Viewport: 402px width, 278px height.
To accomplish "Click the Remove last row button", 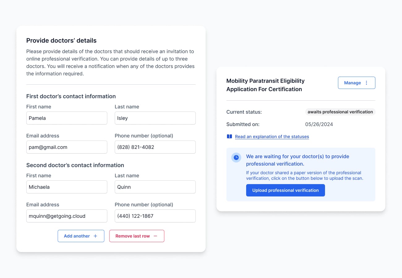I will [137, 236].
